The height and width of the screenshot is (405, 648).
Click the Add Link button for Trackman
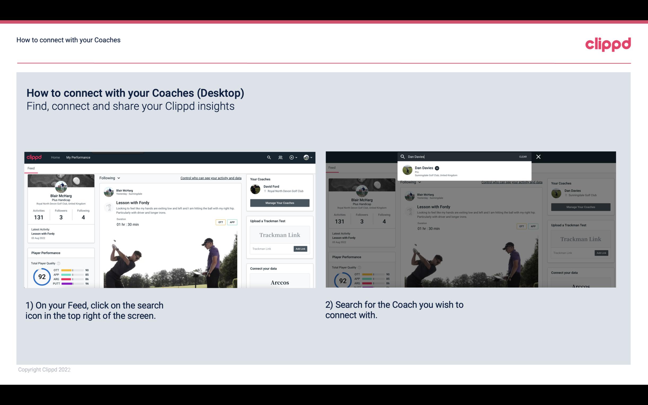click(301, 249)
